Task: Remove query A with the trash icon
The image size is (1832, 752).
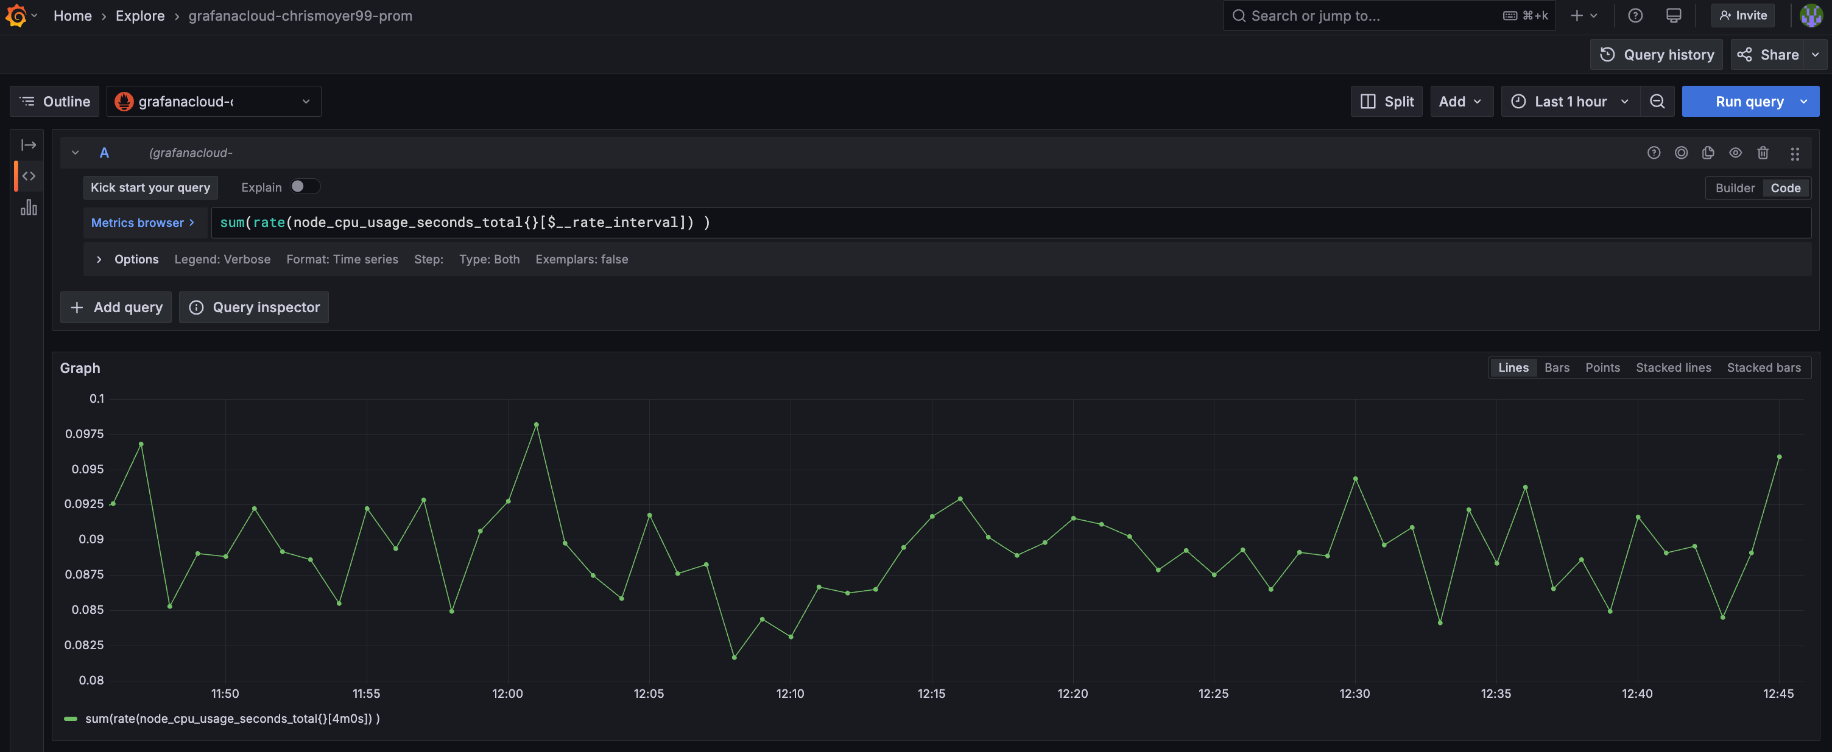Action: 1763,152
